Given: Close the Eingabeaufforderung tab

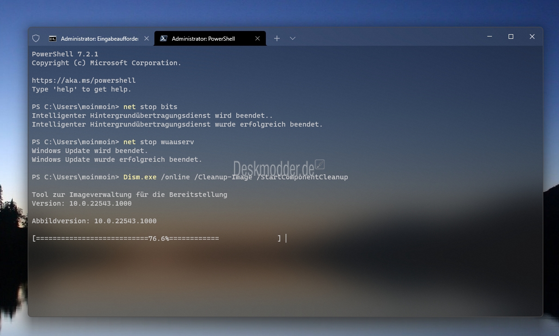Looking at the screenshot, I should pyautogui.click(x=147, y=38).
